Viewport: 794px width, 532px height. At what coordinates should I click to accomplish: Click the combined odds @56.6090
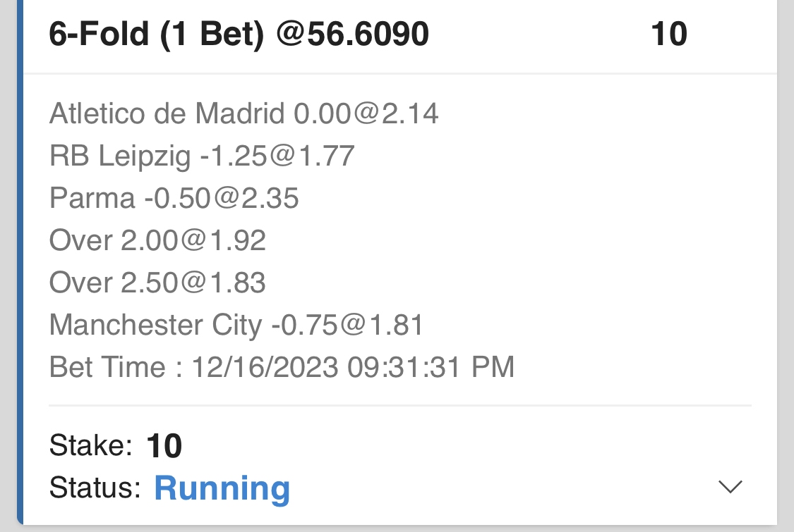click(x=353, y=34)
